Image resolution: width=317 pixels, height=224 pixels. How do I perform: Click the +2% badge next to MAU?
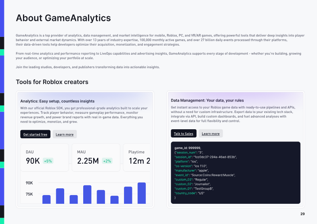pyautogui.click(x=107, y=161)
